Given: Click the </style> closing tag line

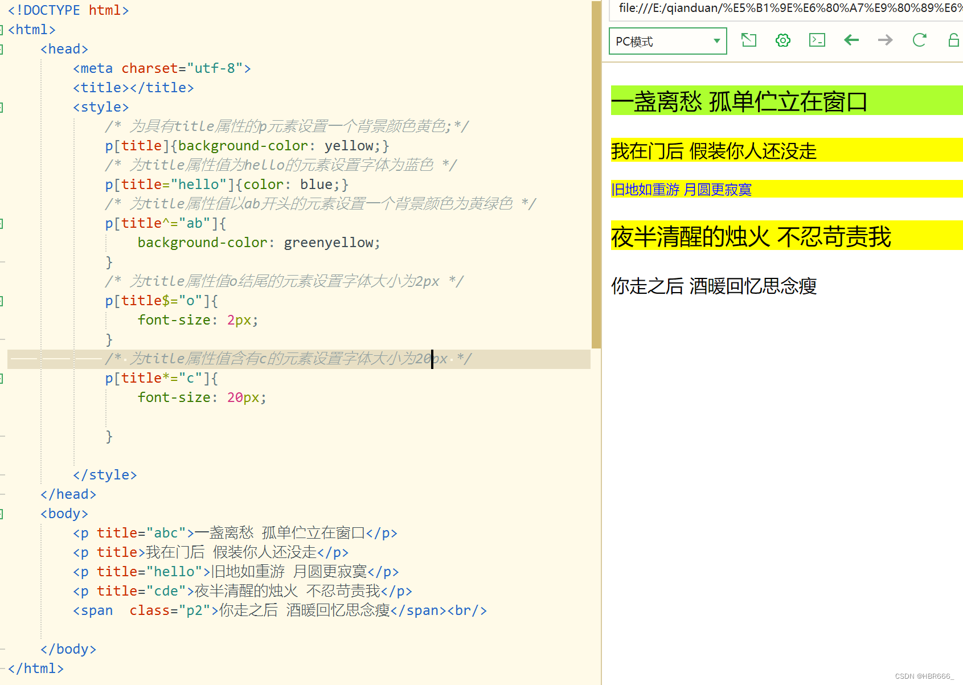Looking at the screenshot, I should coord(105,475).
